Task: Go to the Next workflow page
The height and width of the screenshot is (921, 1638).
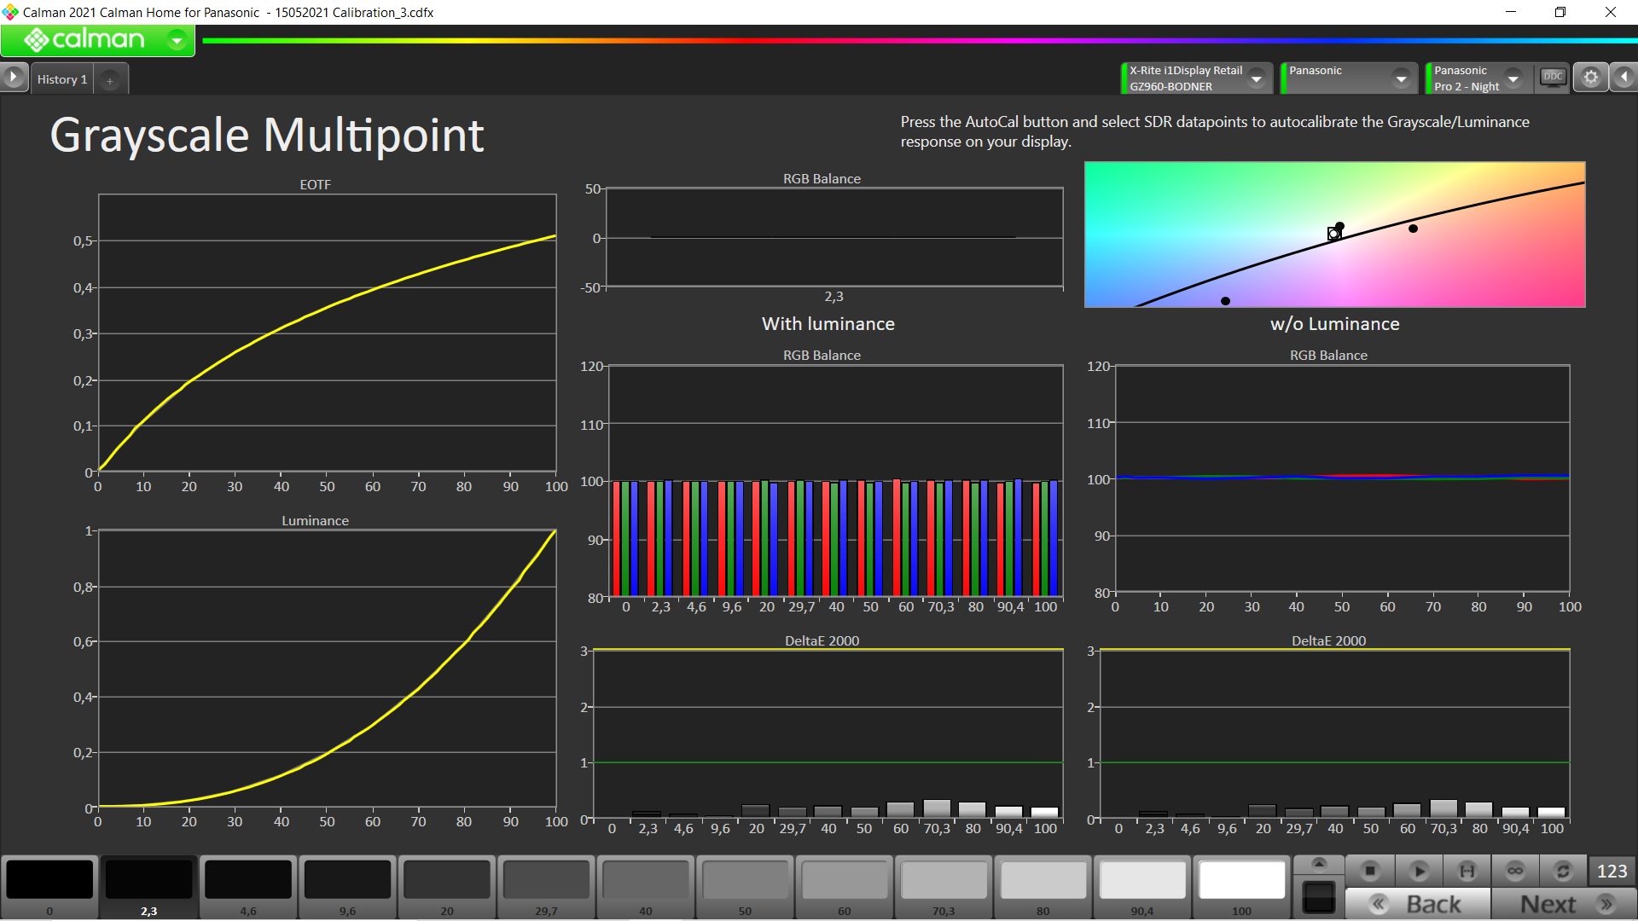Action: [1564, 904]
